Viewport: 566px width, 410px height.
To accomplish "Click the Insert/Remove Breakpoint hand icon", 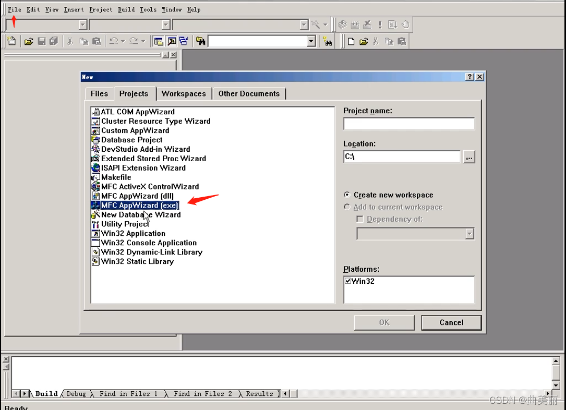I will coord(405,25).
